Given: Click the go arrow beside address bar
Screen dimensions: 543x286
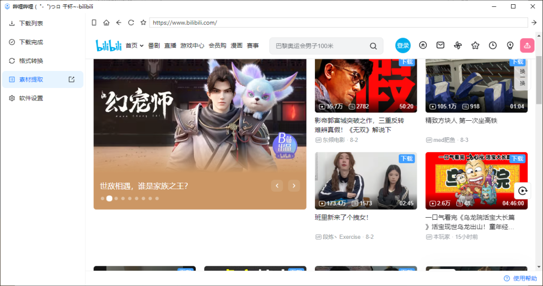Looking at the screenshot, I should coord(534,22).
